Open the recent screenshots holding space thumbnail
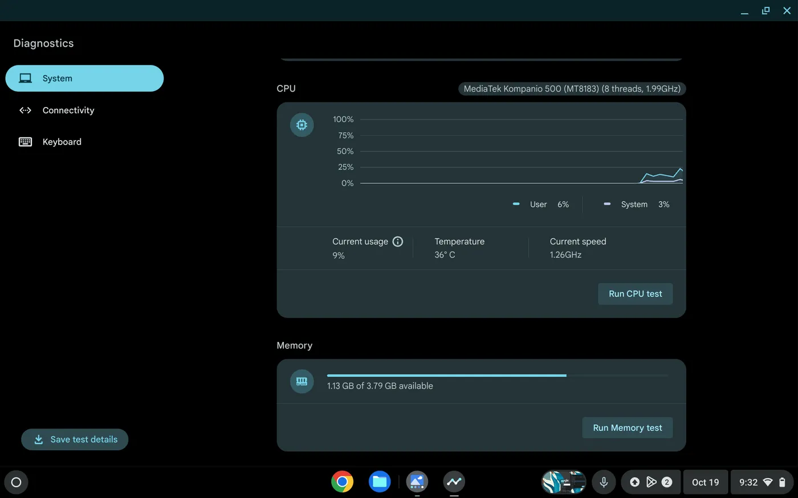Image resolution: width=798 pixels, height=498 pixels. 563,482
